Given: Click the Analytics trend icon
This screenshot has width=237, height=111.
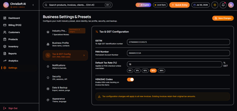Looking at the screenshot, I should 5,61.
